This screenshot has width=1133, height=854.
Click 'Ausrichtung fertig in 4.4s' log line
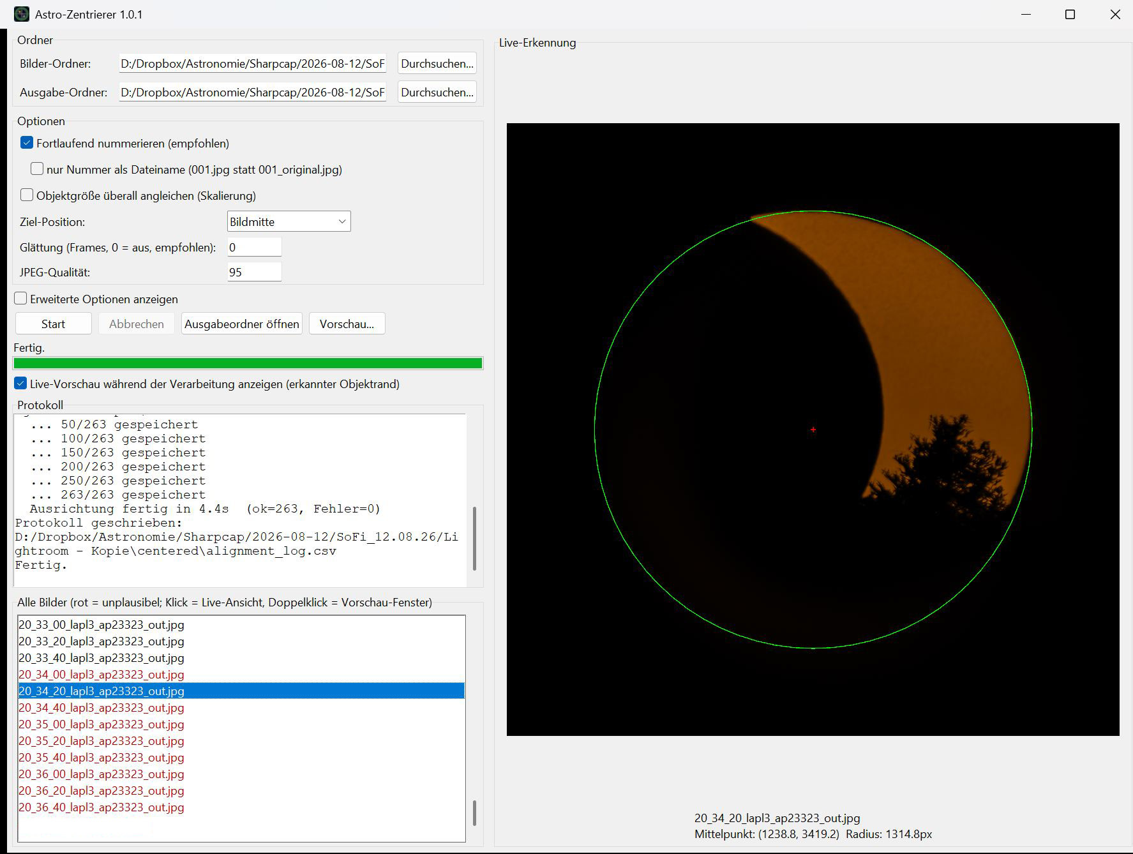point(205,509)
